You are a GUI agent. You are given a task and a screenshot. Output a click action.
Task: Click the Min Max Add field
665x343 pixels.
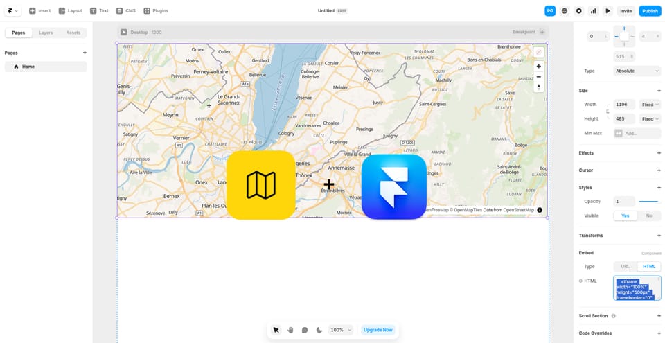(x=637, y=133)
